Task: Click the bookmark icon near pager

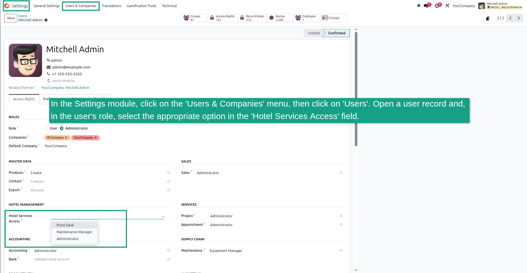Action: click(x=488, y=18)
